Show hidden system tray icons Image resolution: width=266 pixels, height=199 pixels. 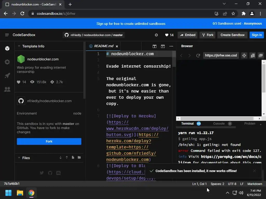coord(228,193)
